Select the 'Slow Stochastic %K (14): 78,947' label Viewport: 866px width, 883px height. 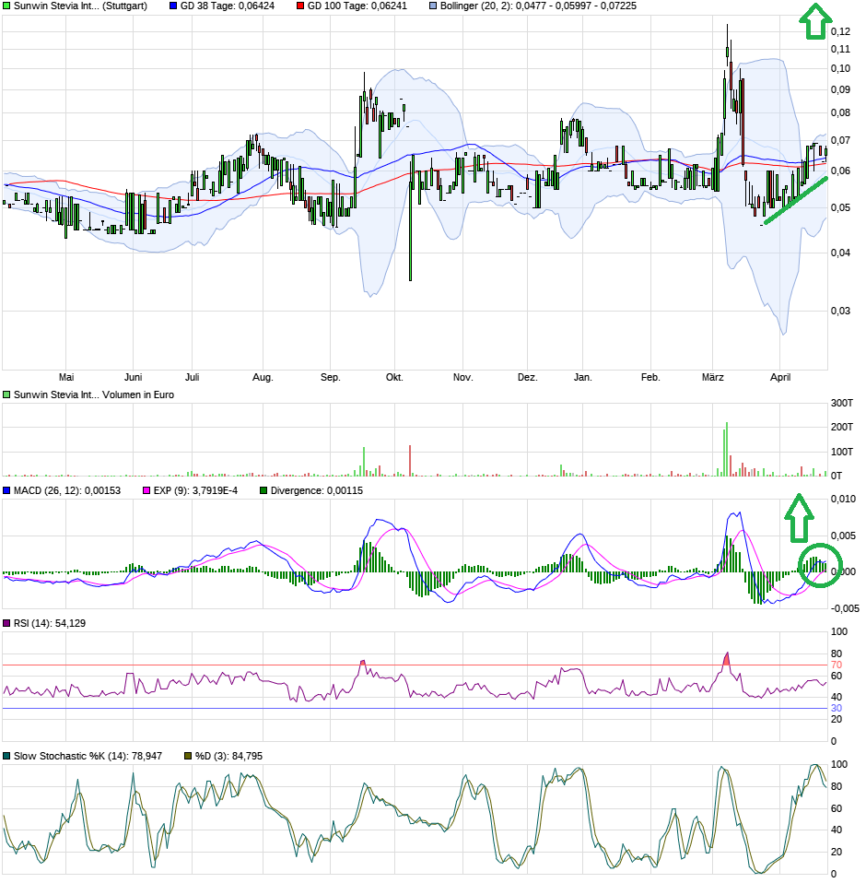click(88, 757)
